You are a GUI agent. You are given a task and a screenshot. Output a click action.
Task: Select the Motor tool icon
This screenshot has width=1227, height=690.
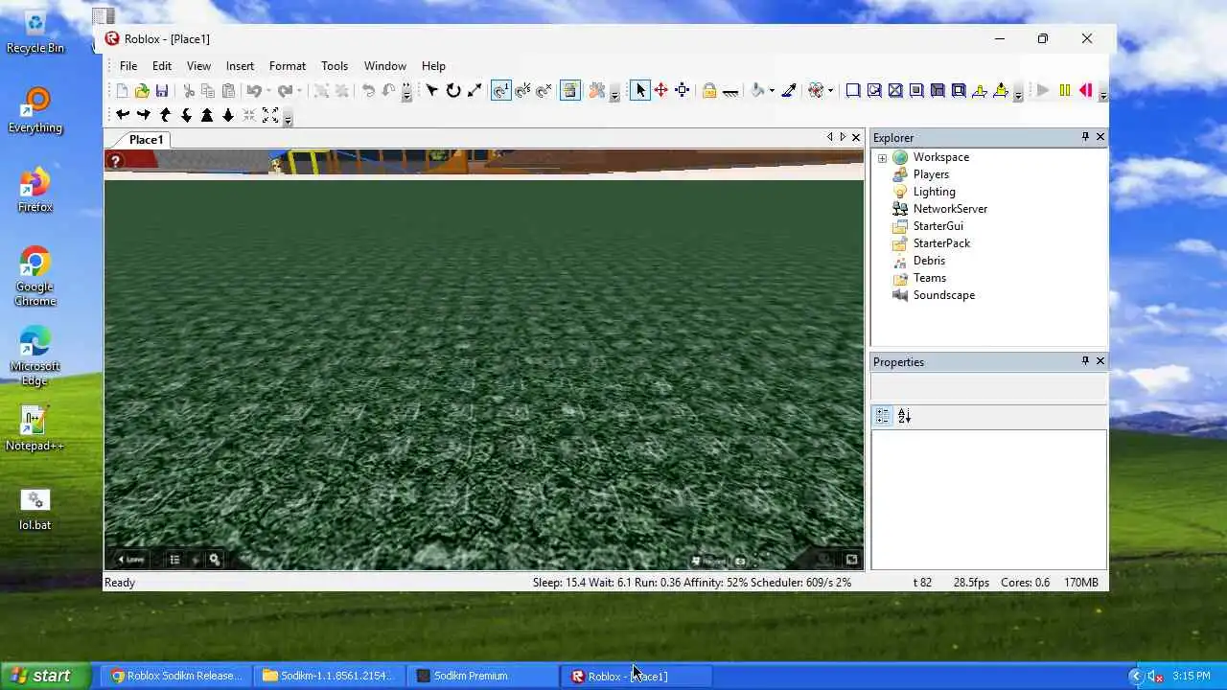(1001, 90)
